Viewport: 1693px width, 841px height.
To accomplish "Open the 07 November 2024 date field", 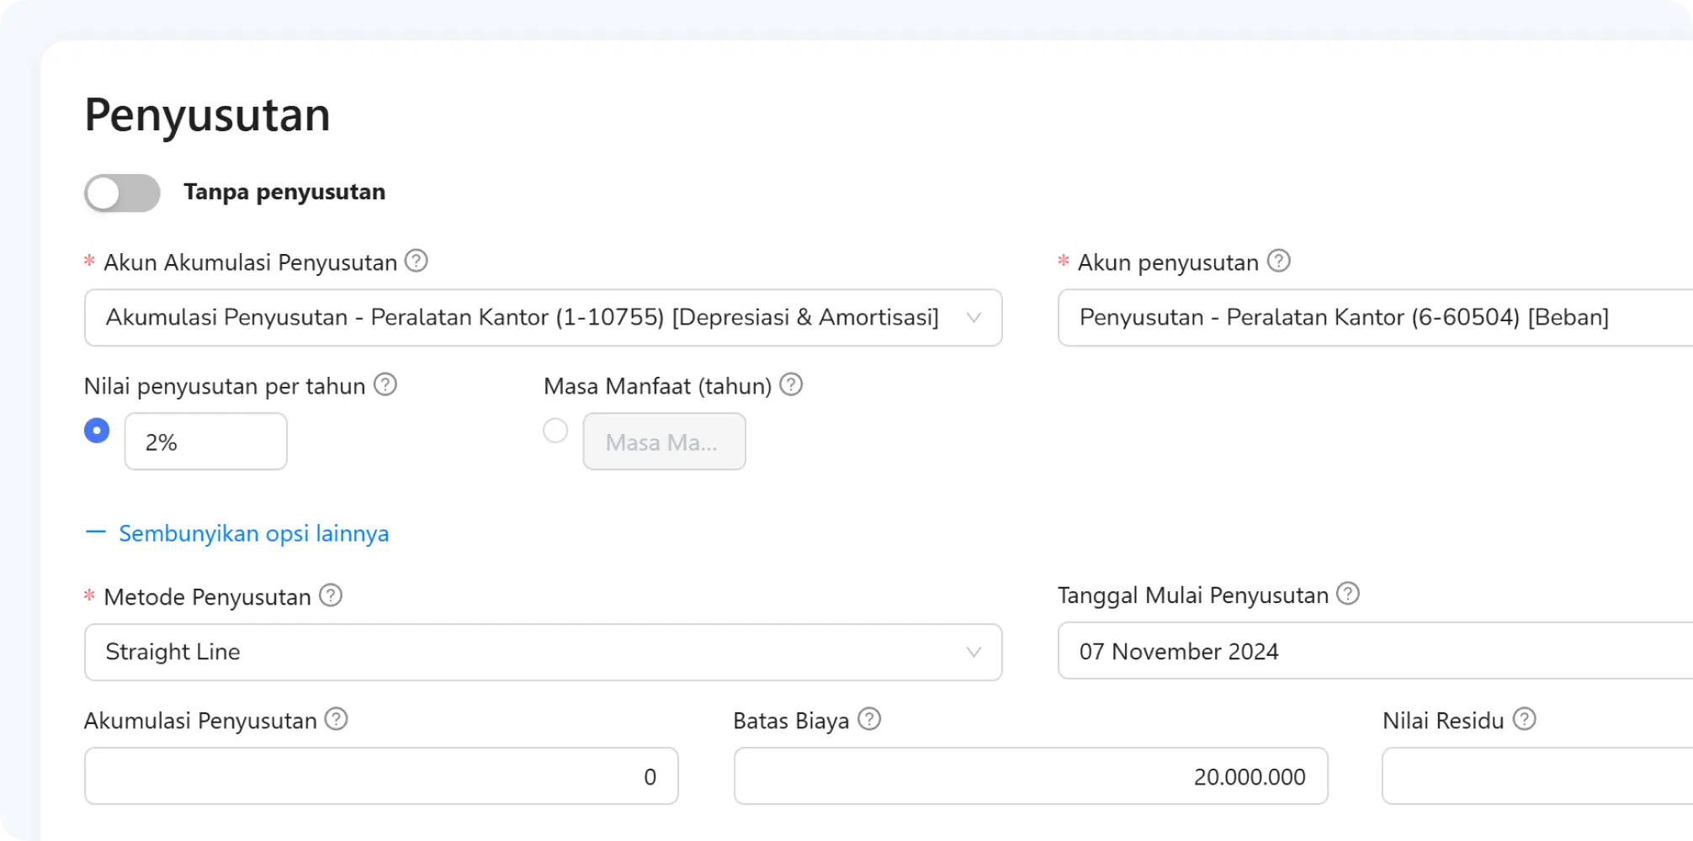I will [1375, 651].
